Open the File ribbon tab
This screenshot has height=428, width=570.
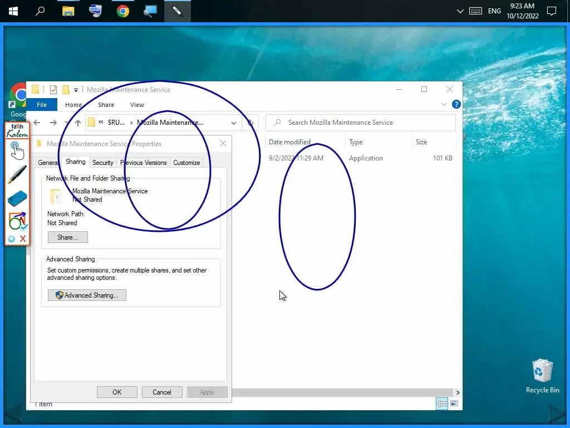[x=42, y=105]
